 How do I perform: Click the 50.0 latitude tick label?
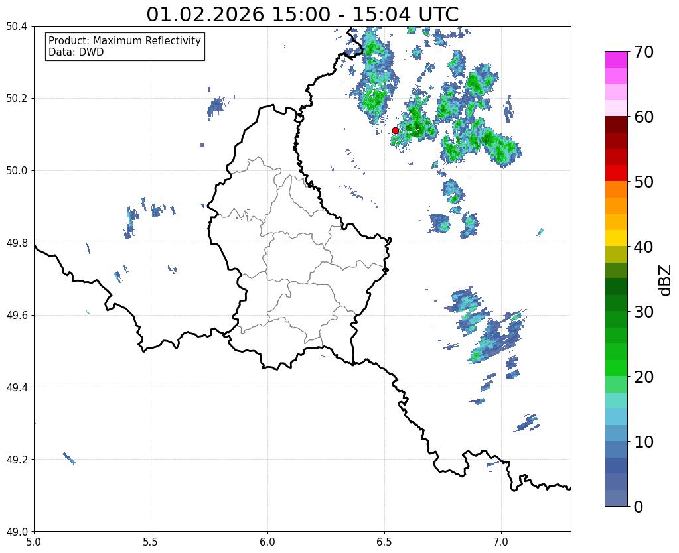coord(17,171)
